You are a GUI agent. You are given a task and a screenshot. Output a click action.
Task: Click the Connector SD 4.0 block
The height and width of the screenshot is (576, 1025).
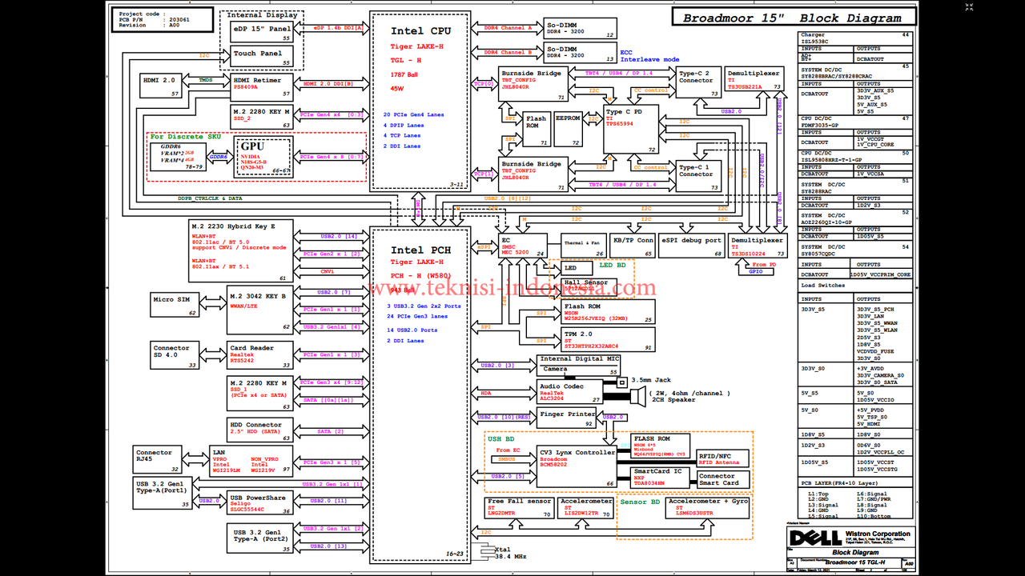(175, 355)
